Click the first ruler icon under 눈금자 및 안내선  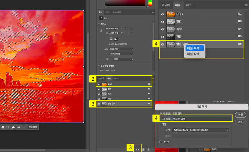(101, 70)
